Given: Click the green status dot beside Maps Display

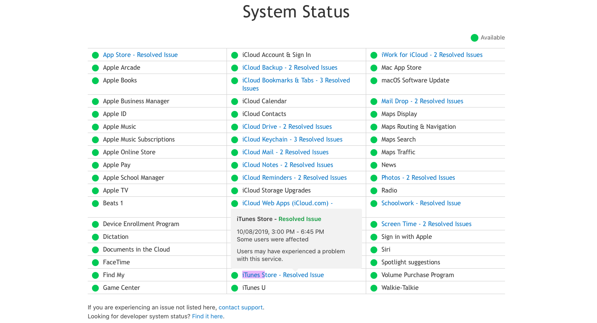Looking at the screenshot, I should (x=374, y=114).
